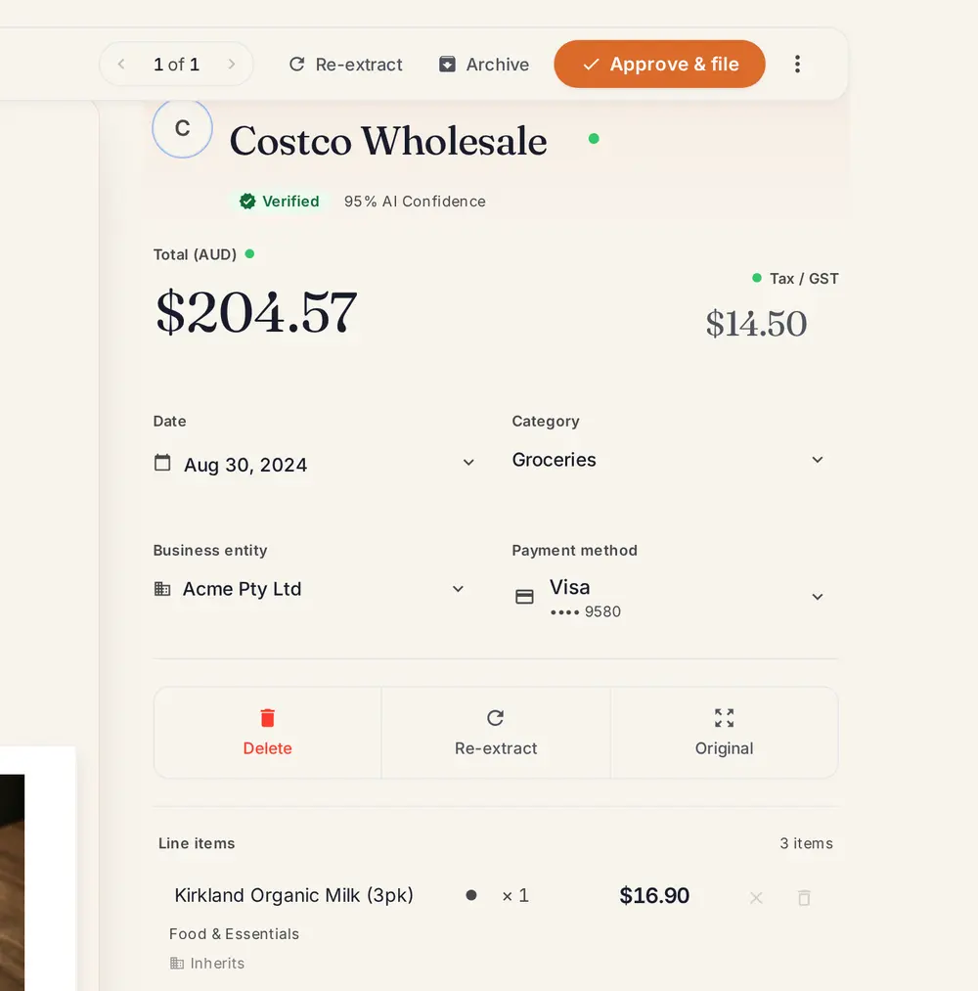978x991 pixels.
Task: Click the X icon on the milk line item
Action: 756,897
